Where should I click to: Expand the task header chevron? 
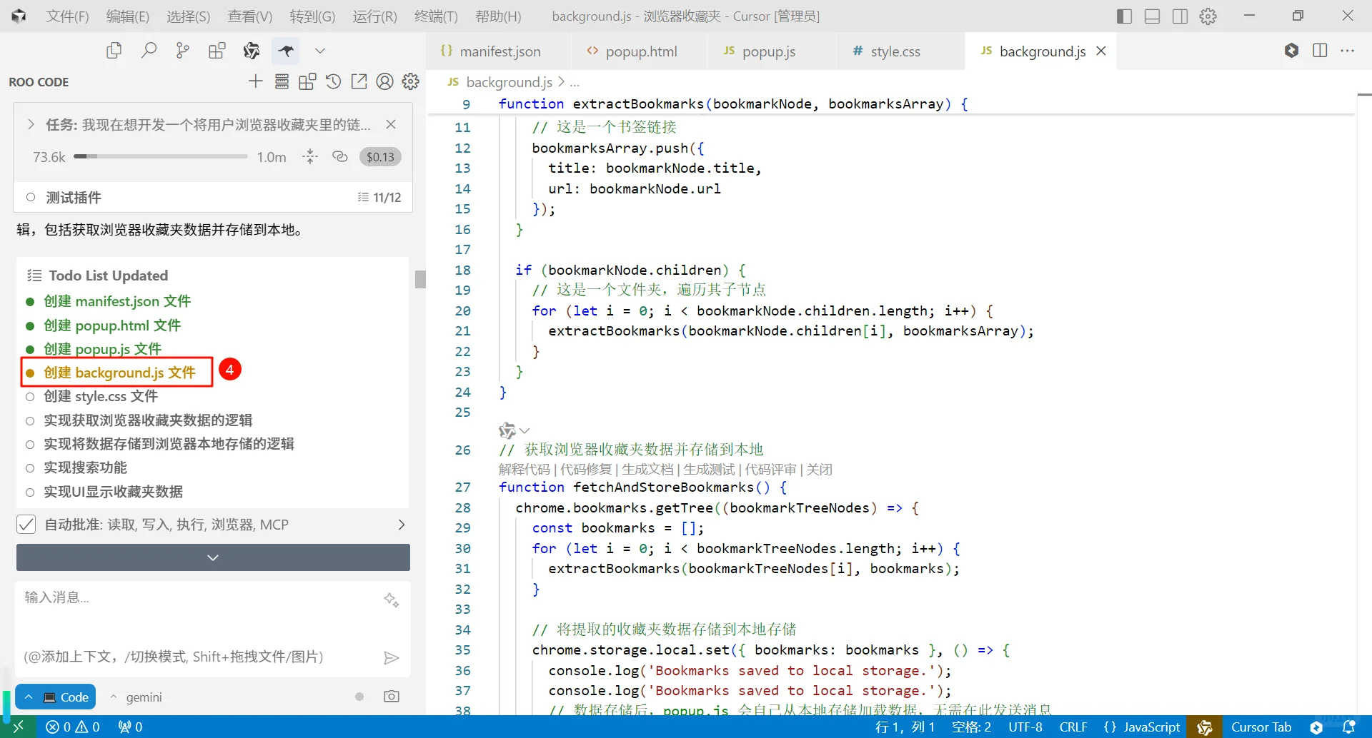click(31, 124)
